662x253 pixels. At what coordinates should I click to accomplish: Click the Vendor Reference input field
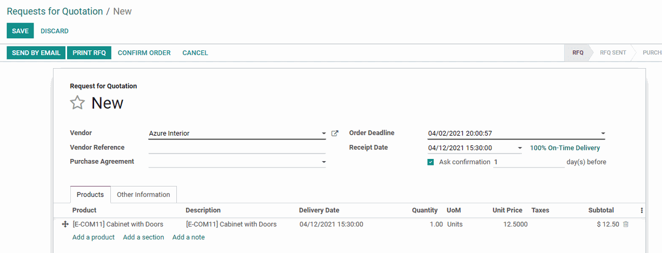(x=237, y=148)
